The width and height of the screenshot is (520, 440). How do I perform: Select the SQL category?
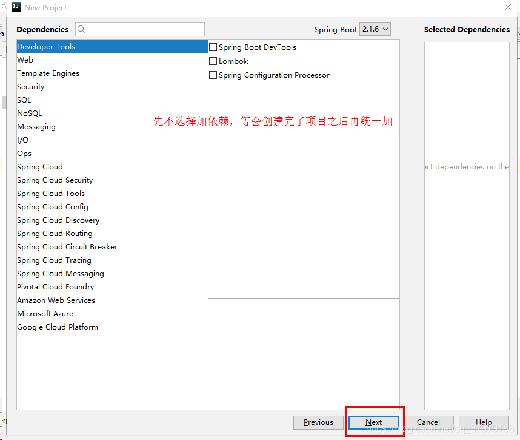click(112, 100)
